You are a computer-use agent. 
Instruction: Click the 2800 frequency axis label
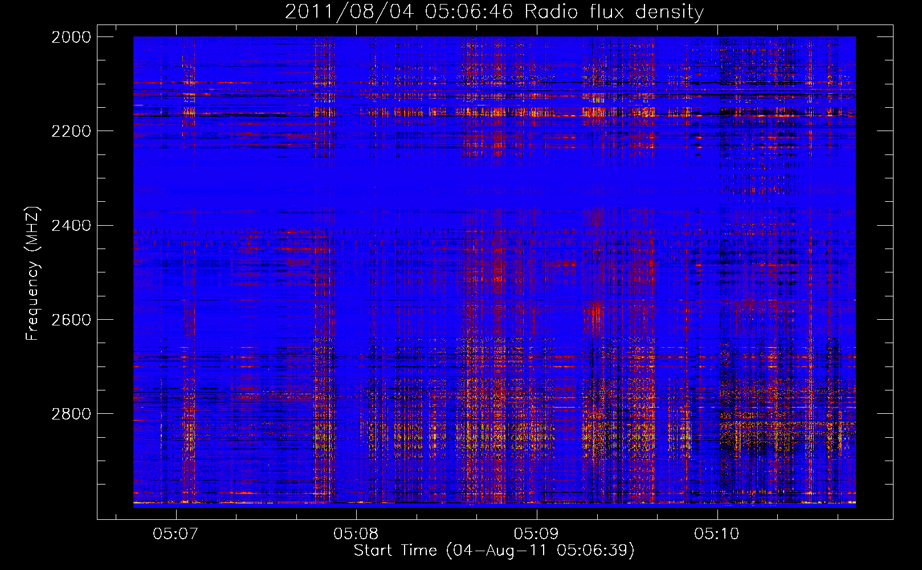coord(71,413)
